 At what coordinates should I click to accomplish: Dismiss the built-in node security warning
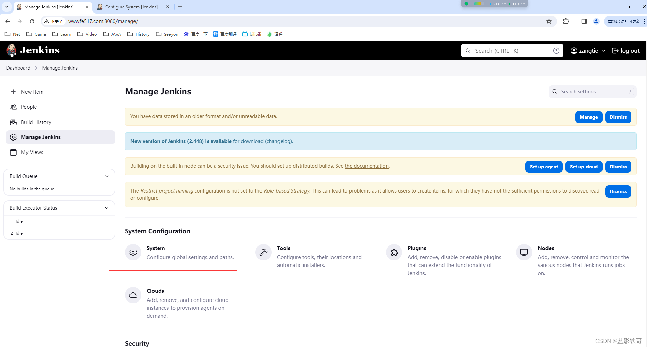[x=618, y=167]
